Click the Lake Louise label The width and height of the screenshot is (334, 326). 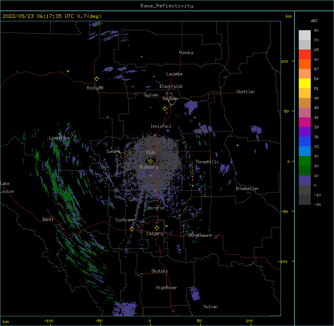[x=7, y=187]
